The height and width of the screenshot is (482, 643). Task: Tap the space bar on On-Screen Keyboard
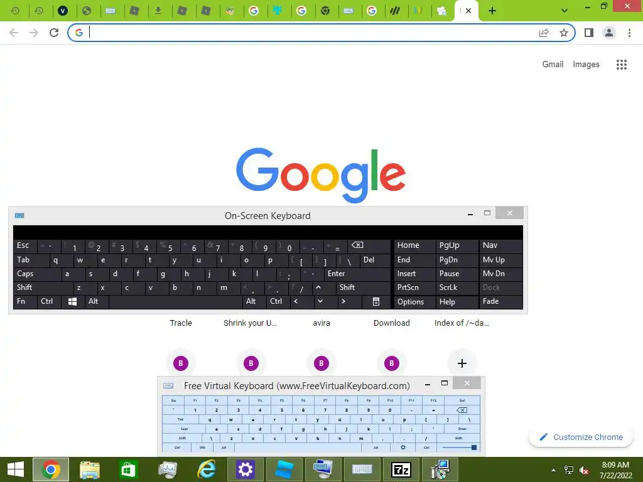[x=176, y=302]
